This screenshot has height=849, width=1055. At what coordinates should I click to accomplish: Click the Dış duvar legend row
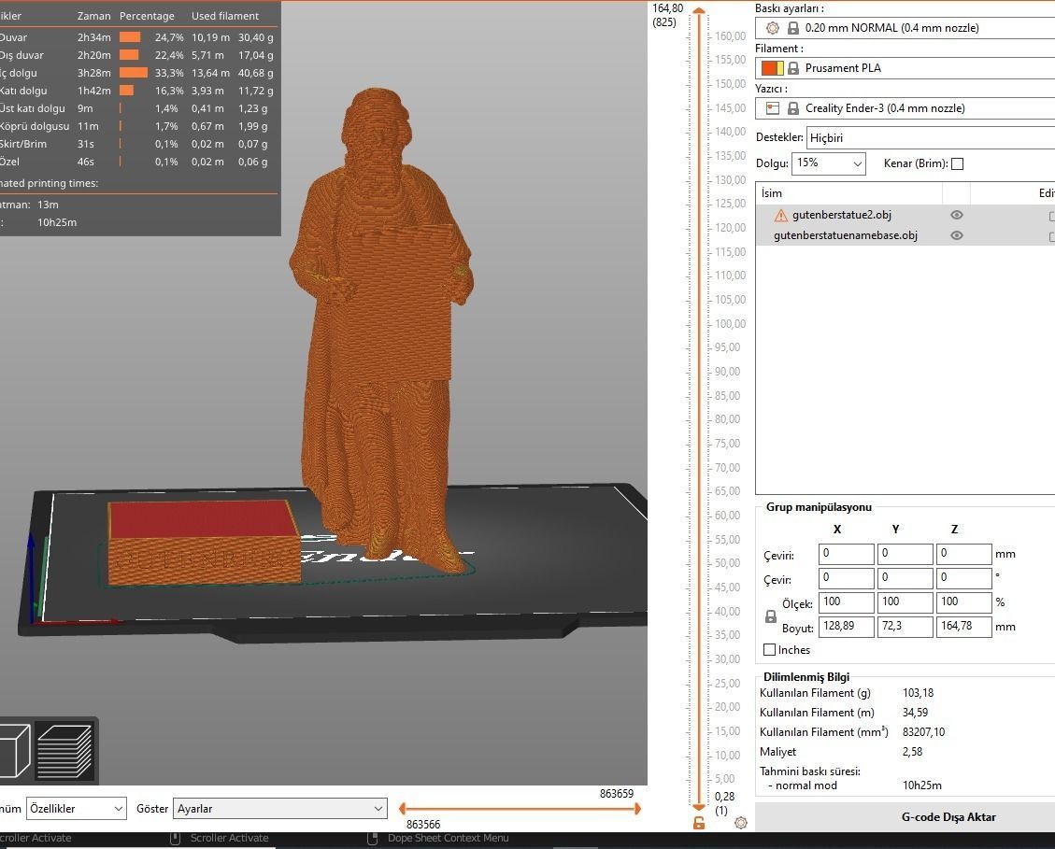point(138,55)
